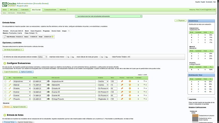219x123 pixels.
Task: Open Tipo Actividad dropdown showing Material
Action: coord(22,85)
